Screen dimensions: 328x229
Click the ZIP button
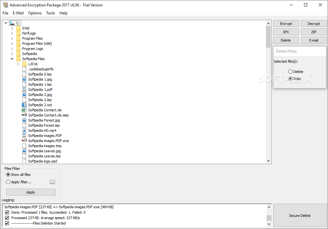tap(314, 32)
